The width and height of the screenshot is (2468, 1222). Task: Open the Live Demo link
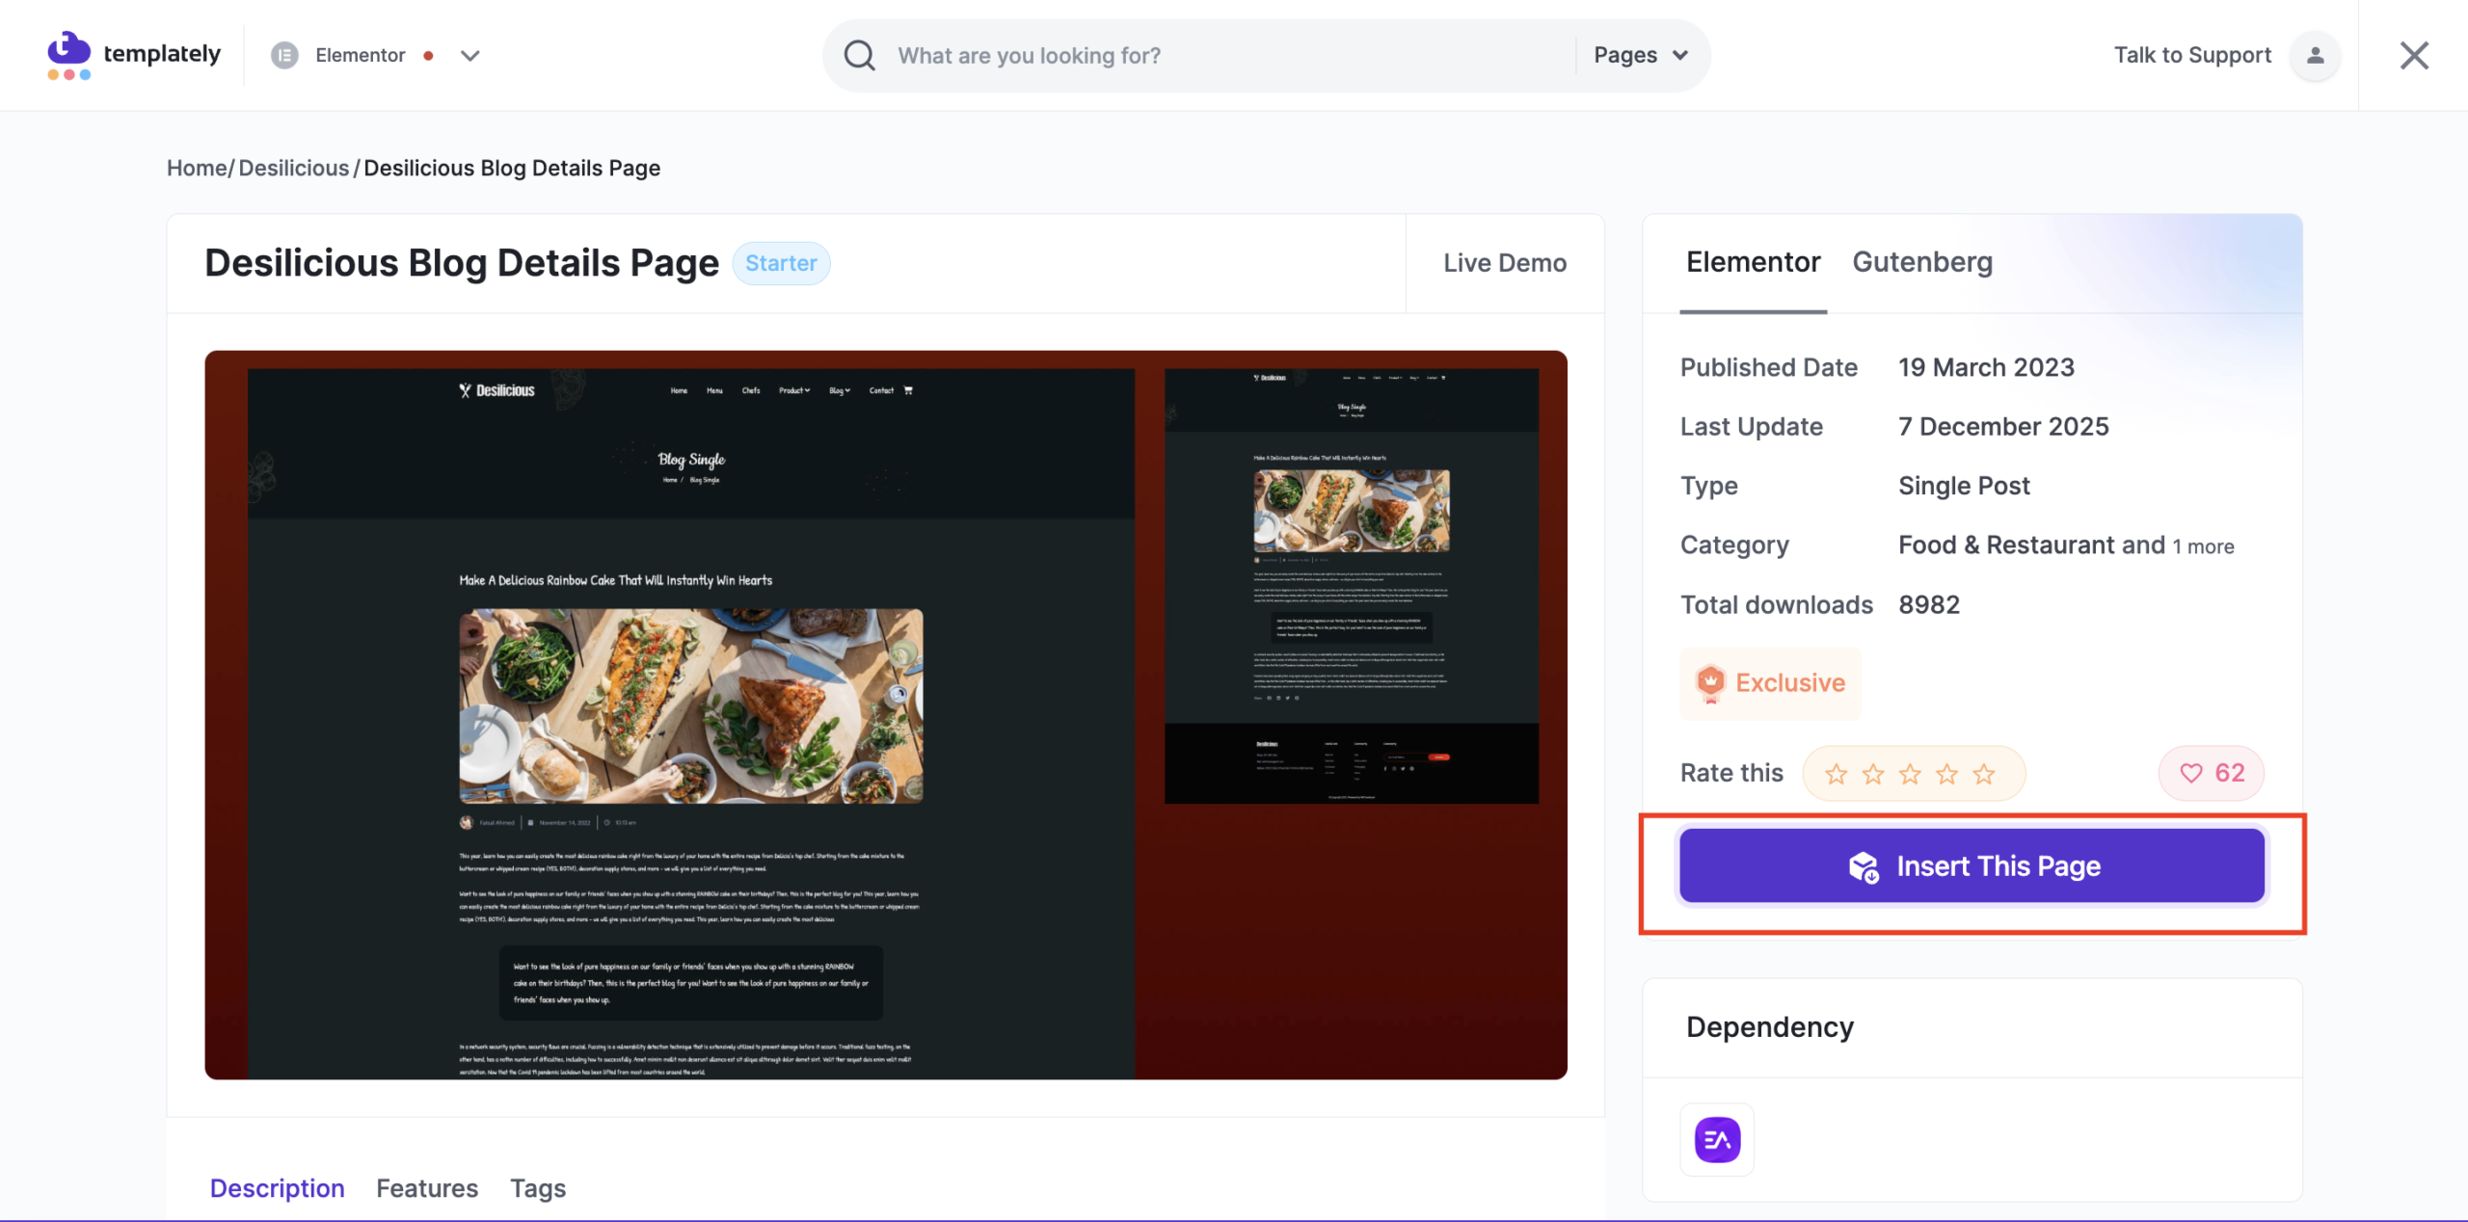(x=1504, y=263)
